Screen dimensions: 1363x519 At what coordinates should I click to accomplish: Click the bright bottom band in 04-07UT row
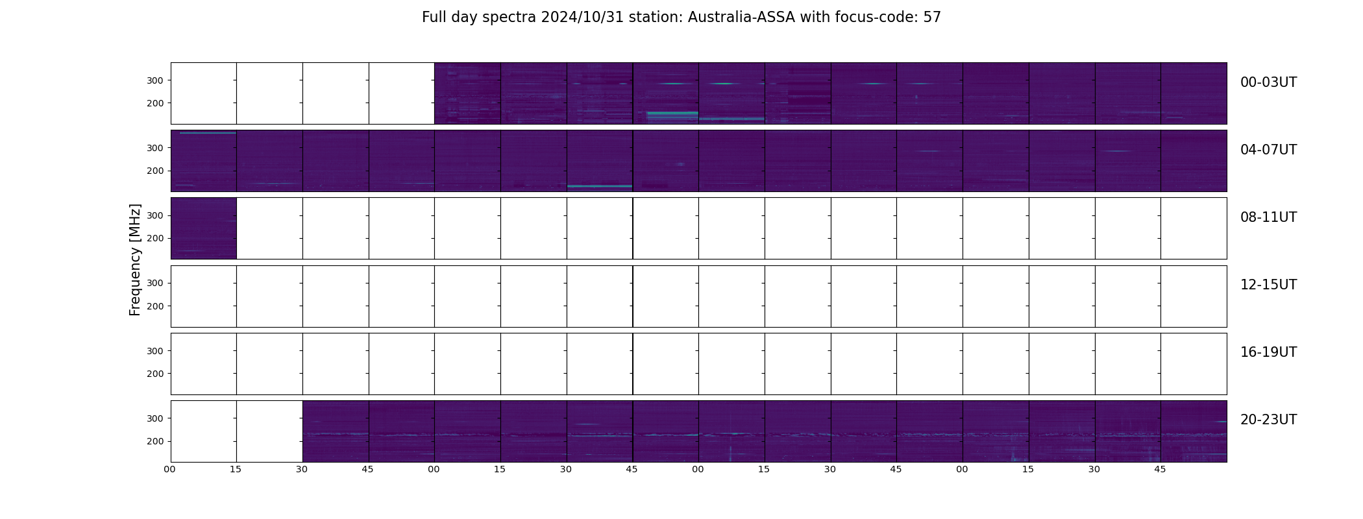tap(600, 186)
